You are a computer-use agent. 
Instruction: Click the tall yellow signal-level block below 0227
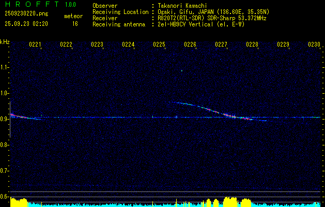click(230, 202)
